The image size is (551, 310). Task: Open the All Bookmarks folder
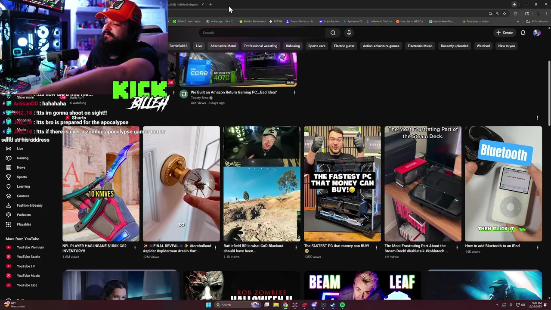pos(537,21)
